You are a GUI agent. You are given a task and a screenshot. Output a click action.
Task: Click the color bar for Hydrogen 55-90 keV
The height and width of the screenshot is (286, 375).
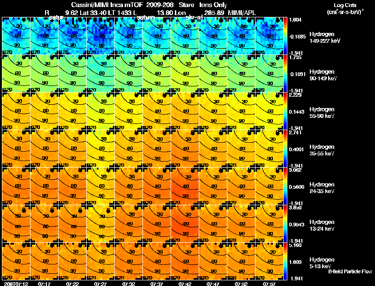(x=285, y=111)
